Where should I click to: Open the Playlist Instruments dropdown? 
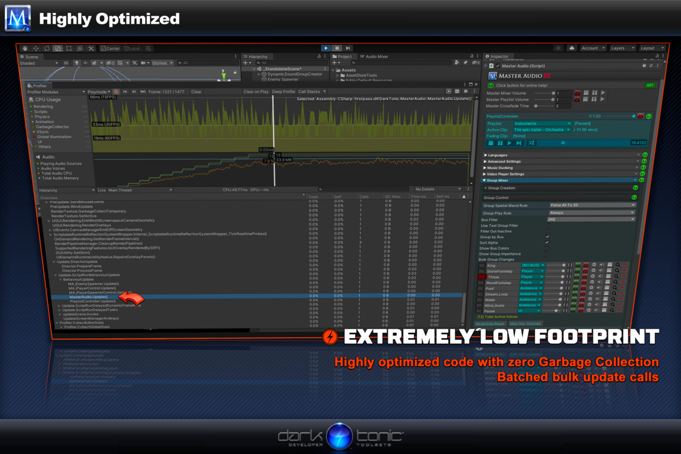[543, 124]
